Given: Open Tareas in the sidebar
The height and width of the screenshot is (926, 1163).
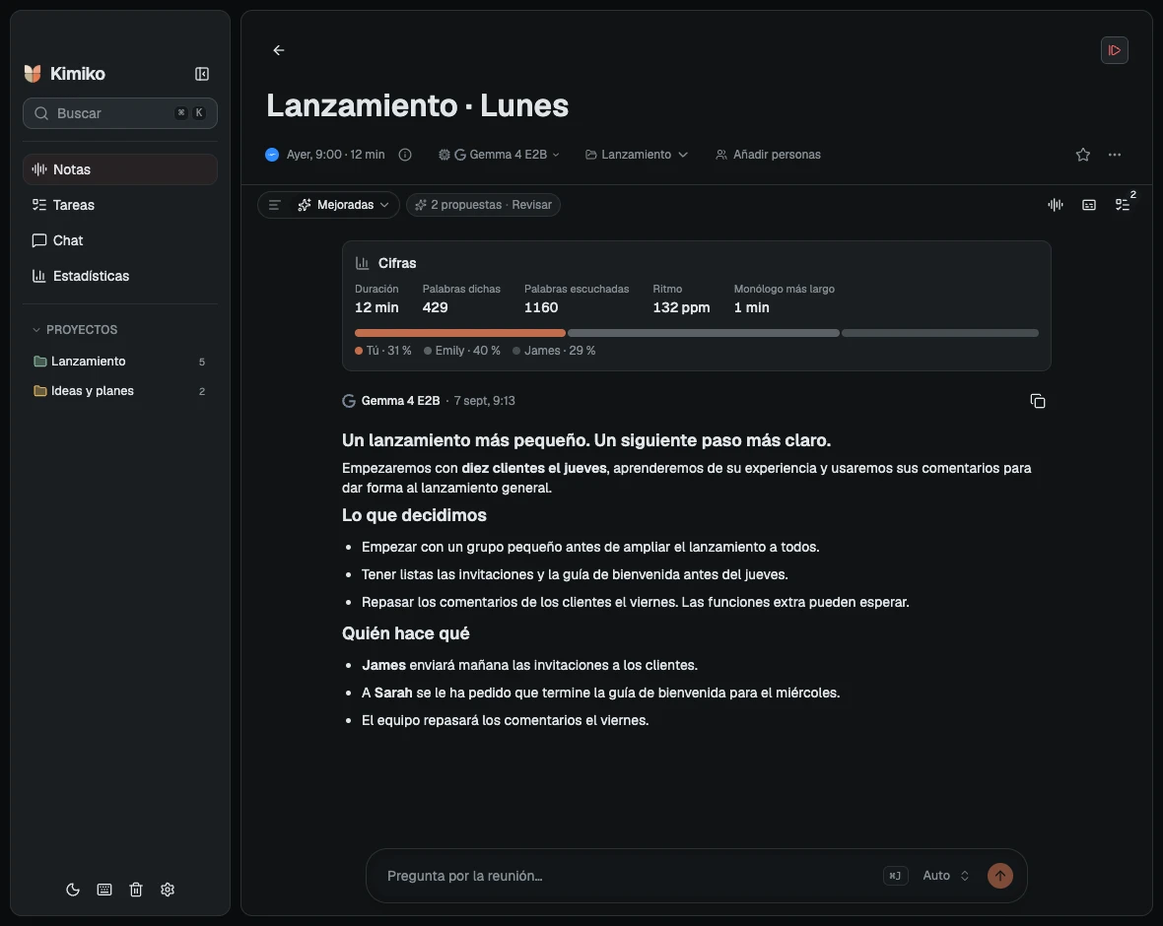Looking at the screenshot, I should [120, 205].
